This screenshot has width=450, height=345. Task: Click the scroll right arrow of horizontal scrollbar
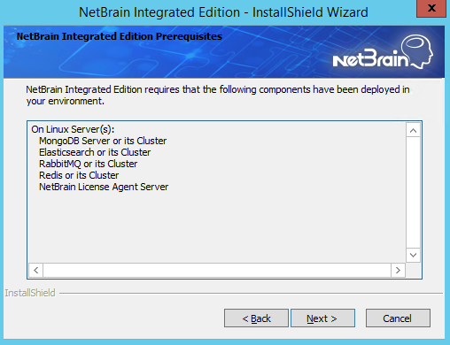[x=398, y=270]
